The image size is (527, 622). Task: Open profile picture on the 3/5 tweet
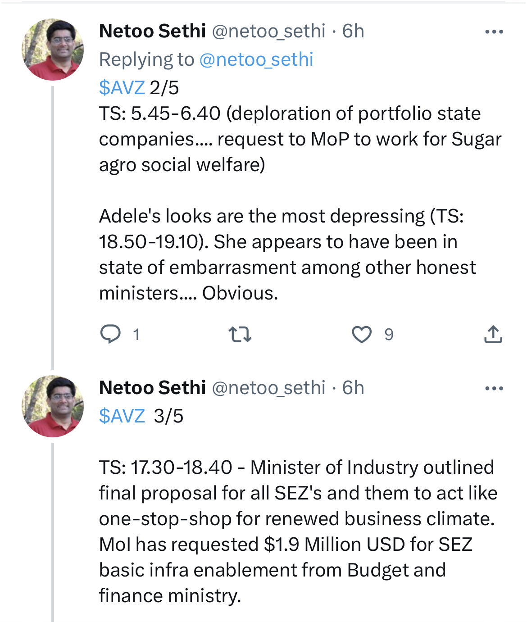tap(53, 406)
